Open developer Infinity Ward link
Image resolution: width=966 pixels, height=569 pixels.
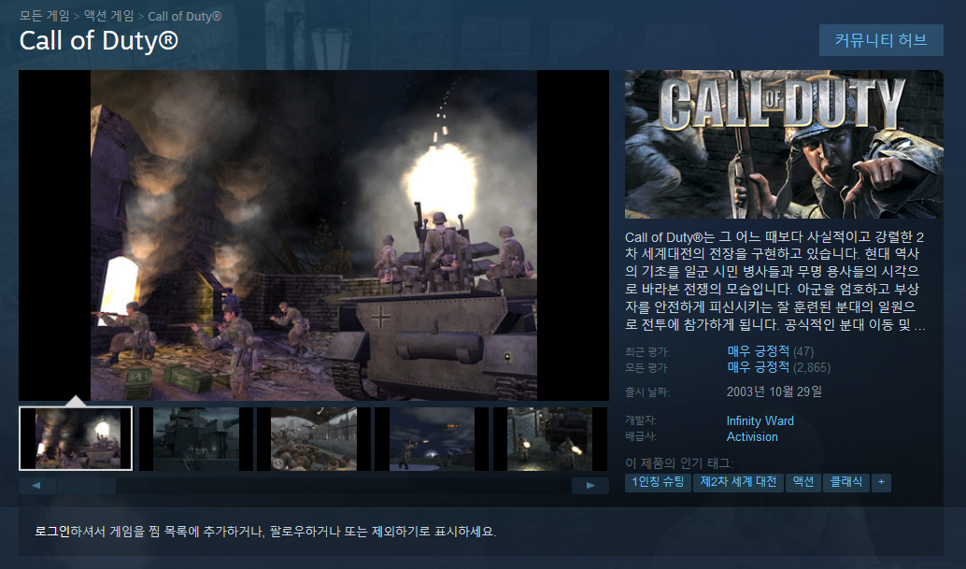click(760, 420)
